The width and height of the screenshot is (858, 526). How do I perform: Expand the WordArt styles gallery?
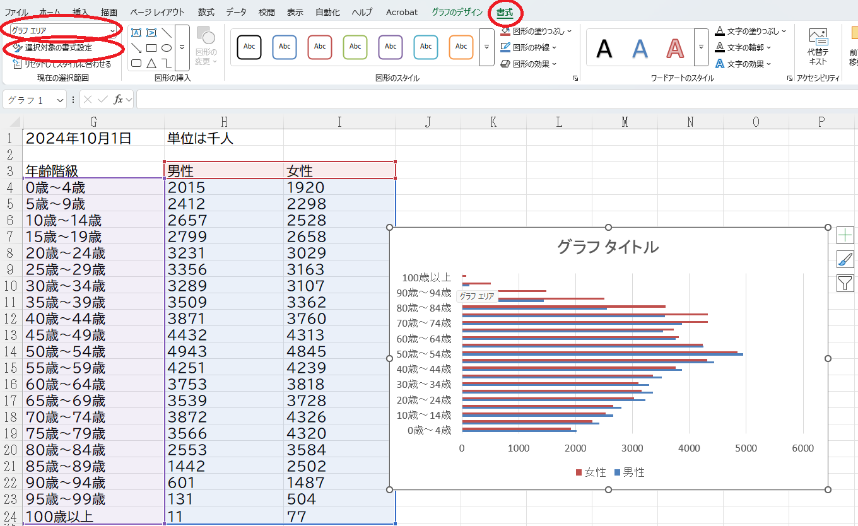(702, 47)
